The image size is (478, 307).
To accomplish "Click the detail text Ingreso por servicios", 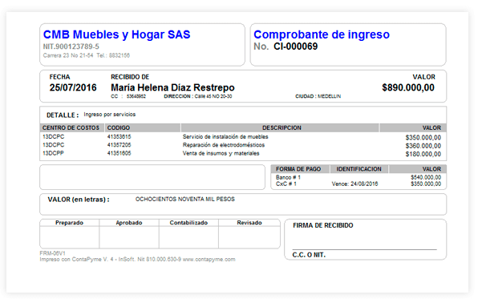I will pyautogui.click(x=109, y=115).
